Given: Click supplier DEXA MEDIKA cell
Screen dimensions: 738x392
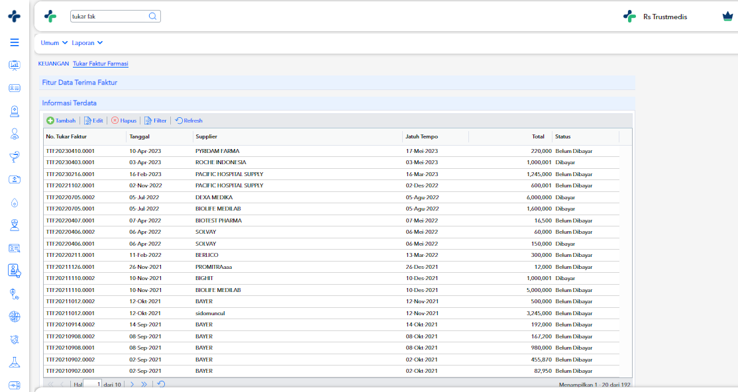Looking at the screenshot, I should click(298, 197).
